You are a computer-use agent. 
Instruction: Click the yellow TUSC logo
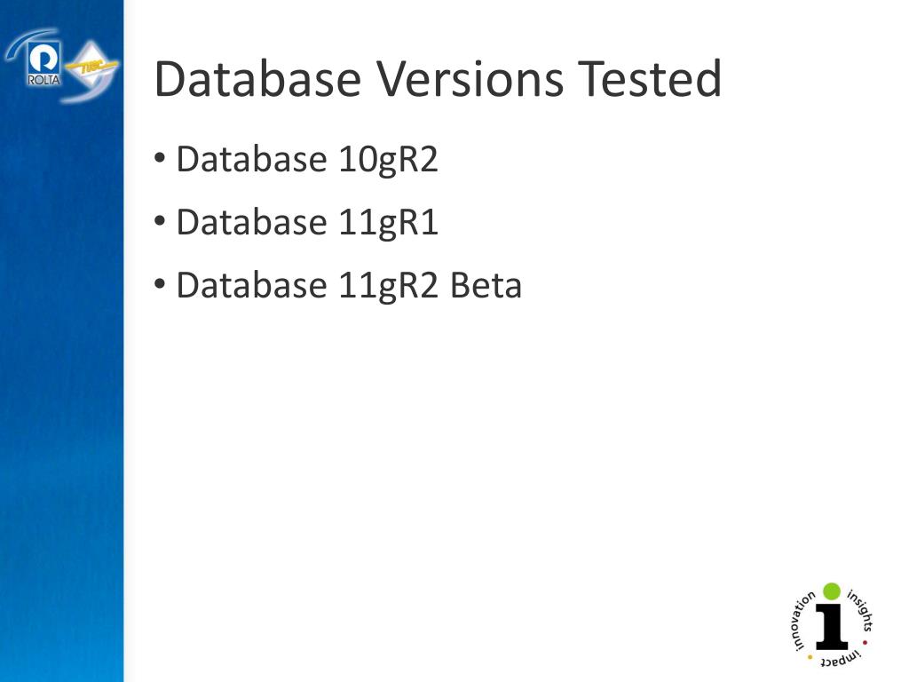pos(91,68)
